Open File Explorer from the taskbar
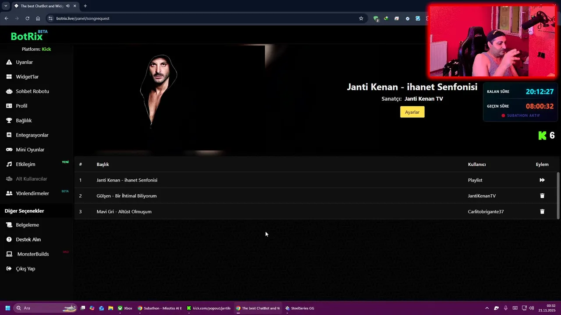The height and width of the screenshot is (315, 561). tap(111, 308)
